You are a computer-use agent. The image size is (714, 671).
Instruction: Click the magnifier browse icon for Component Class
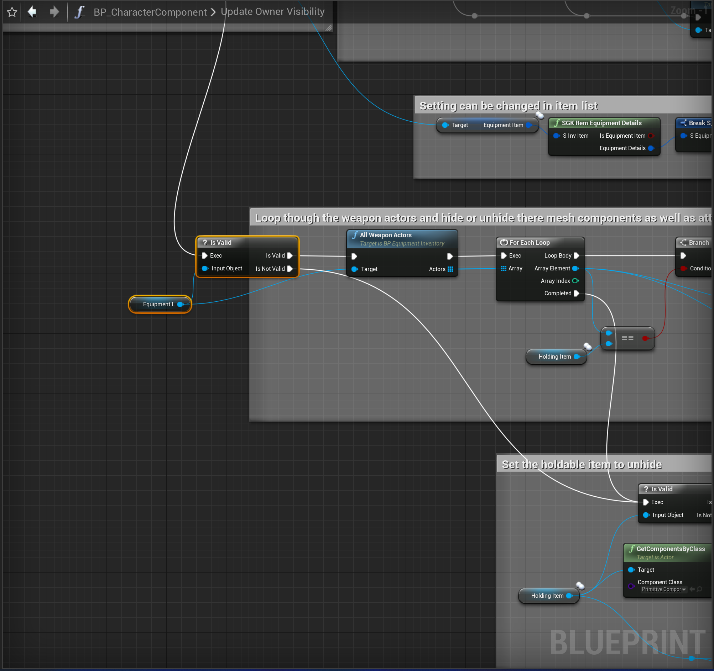(x=699, y=589)
